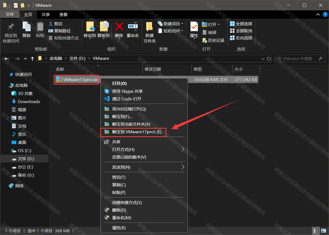Image resolution: width=329 pixels, height=235 pixels.
Task: Open OS (C:) drive in sidebar
Action: (x=21, y=150)
